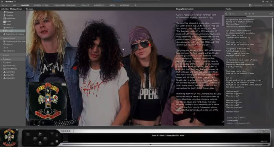Select the highlighted En cours sidebar item
Image resolution: width=274 pixels, height=147 pixels.
(x=13, y=31)
